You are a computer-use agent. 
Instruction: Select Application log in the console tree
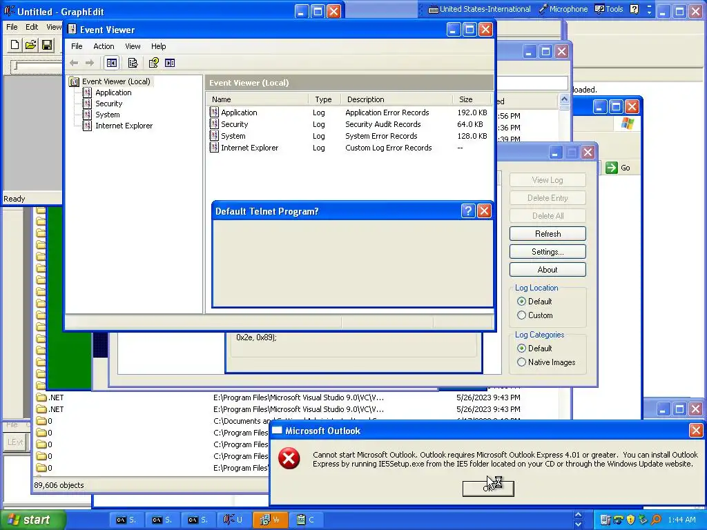[113, 92]
